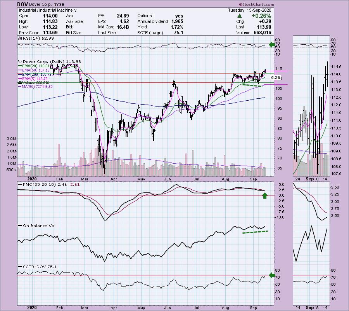Click the 3.0M volume axis label
The width and height of the screenshot is (349, 311).
coord(12,139)
